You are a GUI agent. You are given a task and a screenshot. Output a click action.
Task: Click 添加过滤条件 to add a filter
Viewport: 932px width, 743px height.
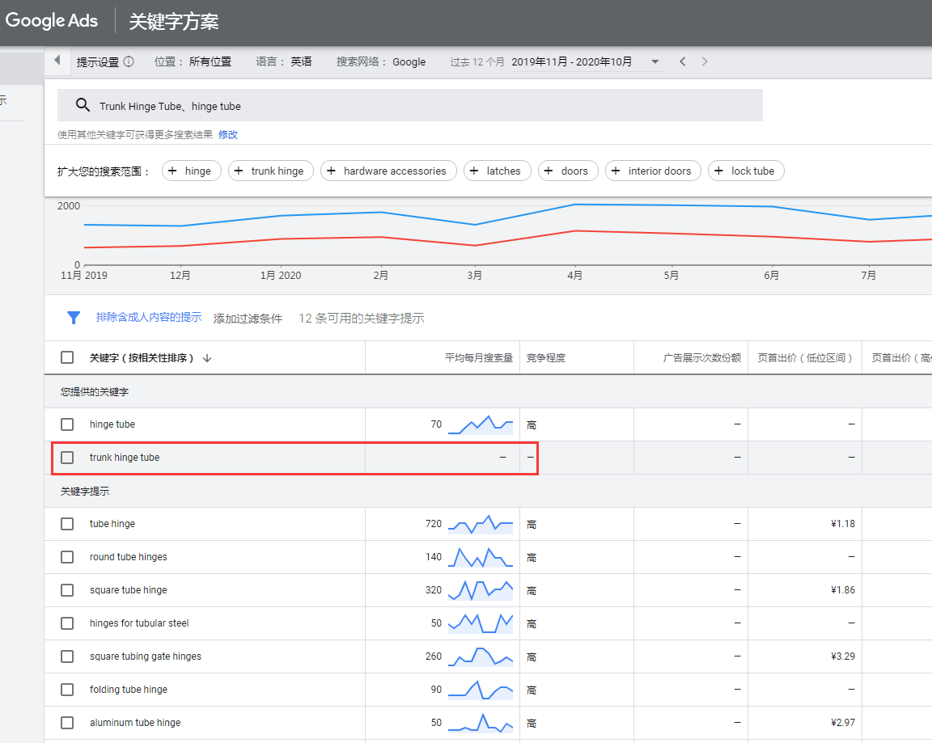248,319
